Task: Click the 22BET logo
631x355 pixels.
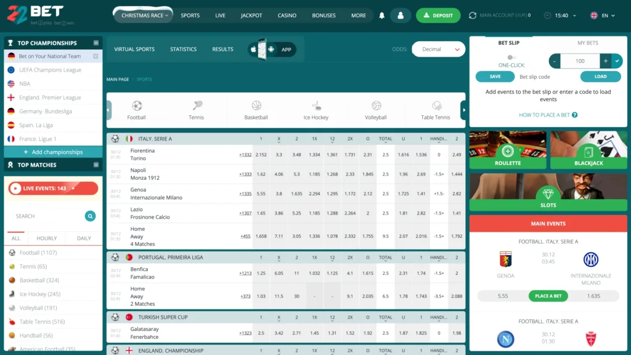Action: click(40, 15)
